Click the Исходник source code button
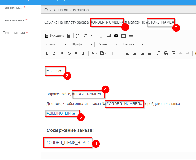 [x=55, y=36]
